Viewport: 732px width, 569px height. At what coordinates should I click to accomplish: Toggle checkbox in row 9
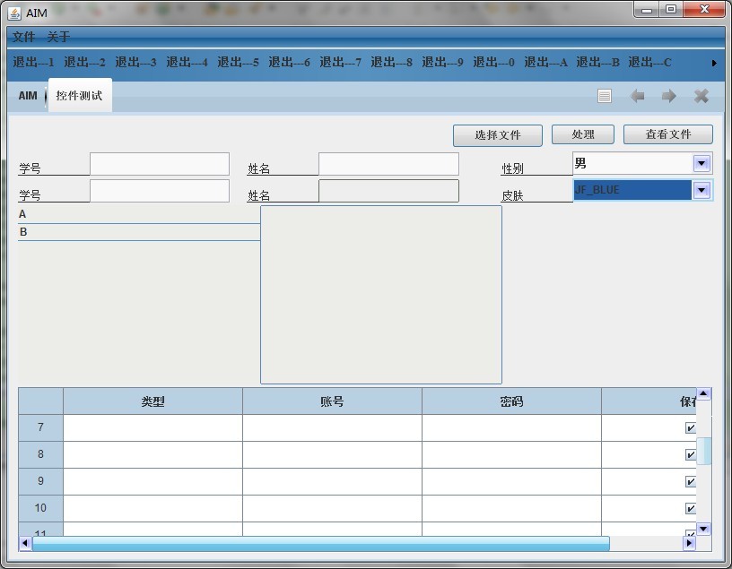coord(691,481)
